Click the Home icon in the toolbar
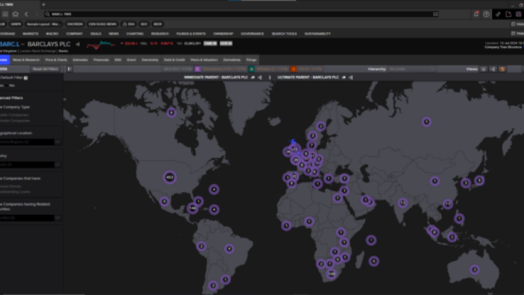Image resolution: width=524 pixels, height=295 pixels. coord(15,14)
